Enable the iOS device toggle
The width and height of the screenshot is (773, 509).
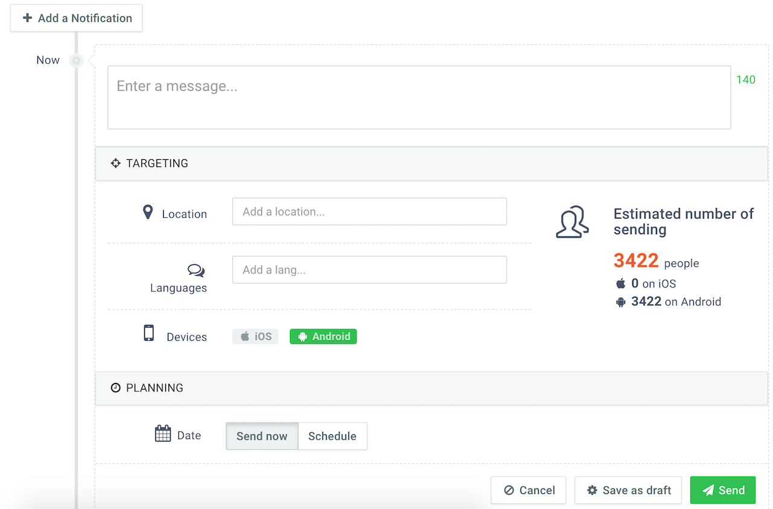click(x=255, y=337)
